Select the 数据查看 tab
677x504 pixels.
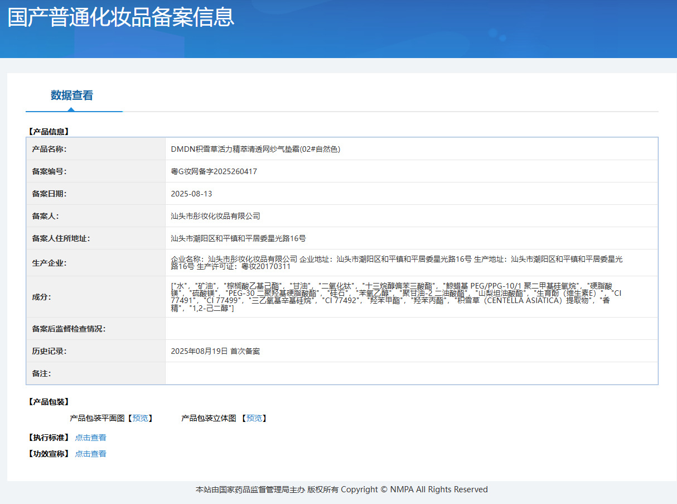coord(72,95)
